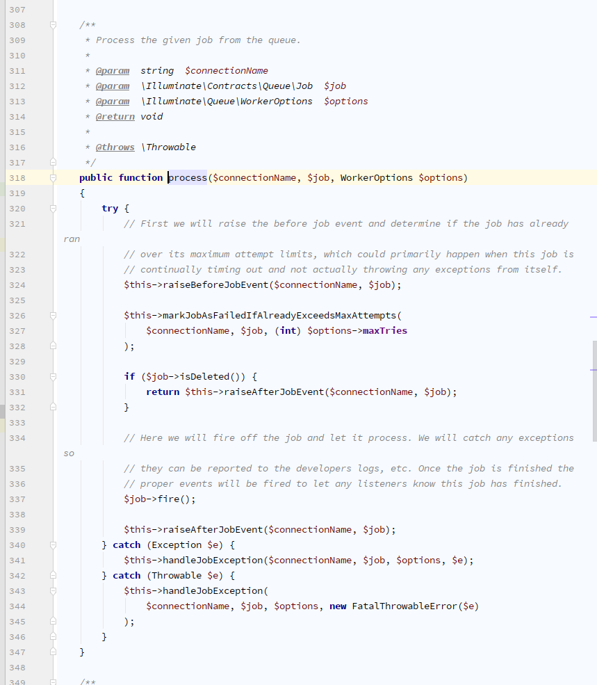
Task: Click the vertical scrollbar thumb on the right edge
Action: (x=594, y=391)
